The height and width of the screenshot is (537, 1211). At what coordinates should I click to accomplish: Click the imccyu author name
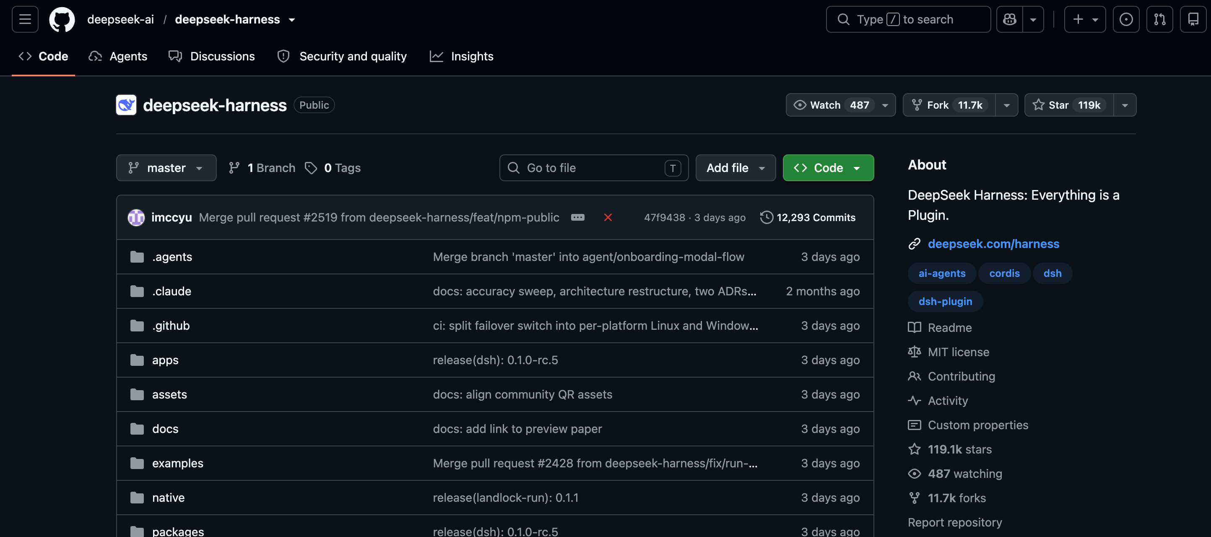(172, 217)
